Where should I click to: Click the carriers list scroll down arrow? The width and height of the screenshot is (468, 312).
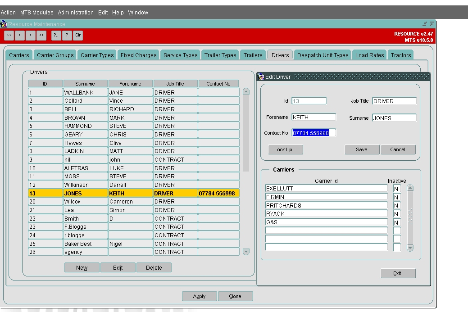coord(410,248)
